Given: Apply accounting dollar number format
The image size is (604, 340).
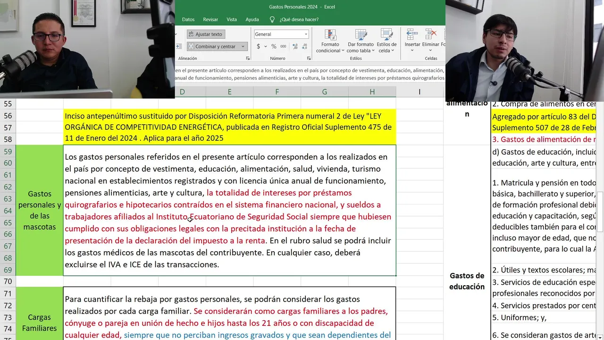Looking at the screenshot, I should point(258,46).
